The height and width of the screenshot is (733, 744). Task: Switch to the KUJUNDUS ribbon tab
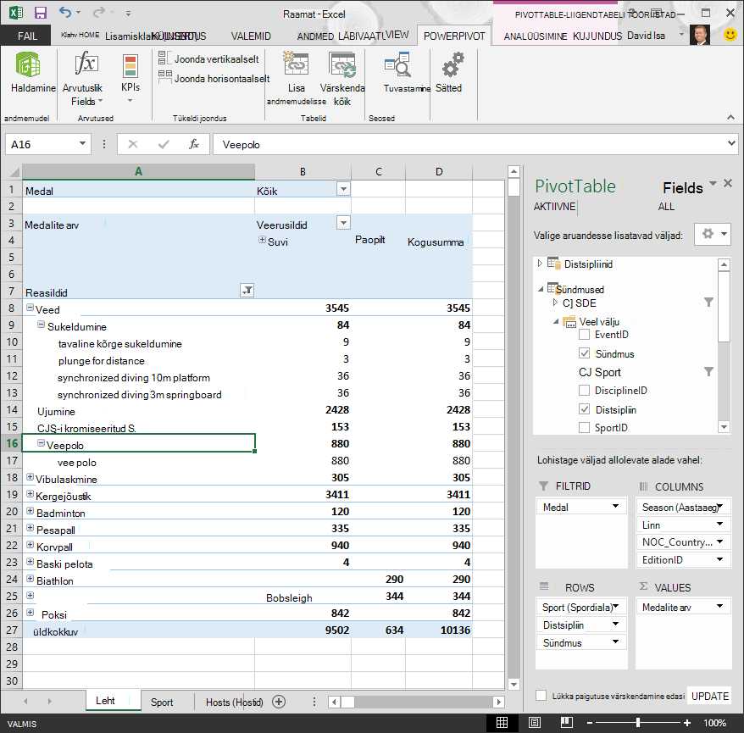(x=597, y=36)
